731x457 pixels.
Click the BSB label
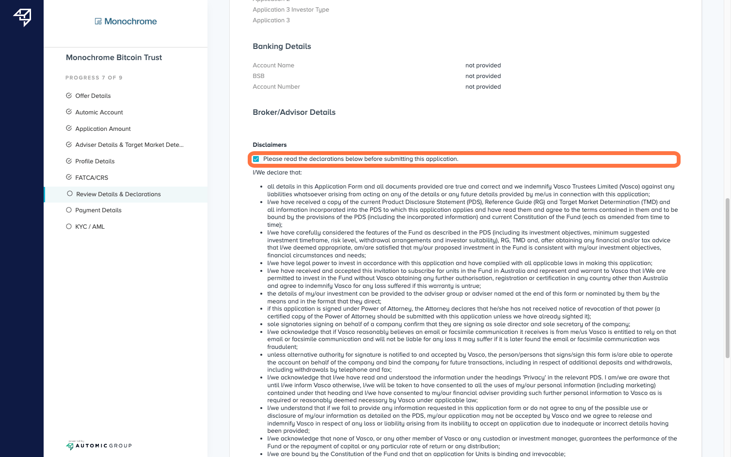258,76
